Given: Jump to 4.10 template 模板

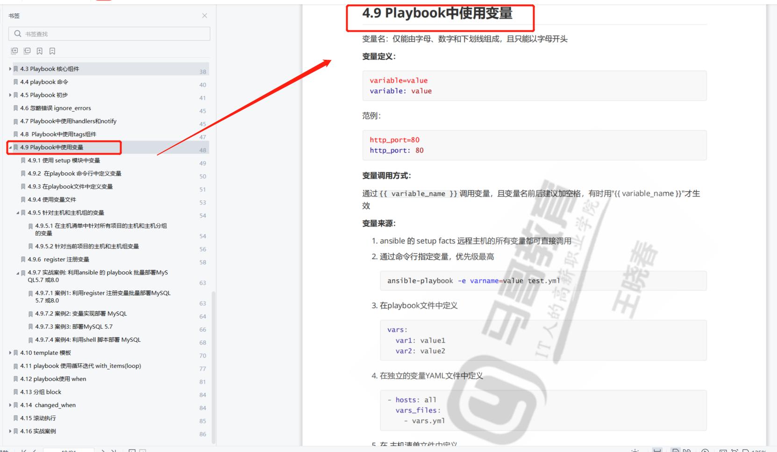Looking at the screenshot, I should (x=45, y=353).
